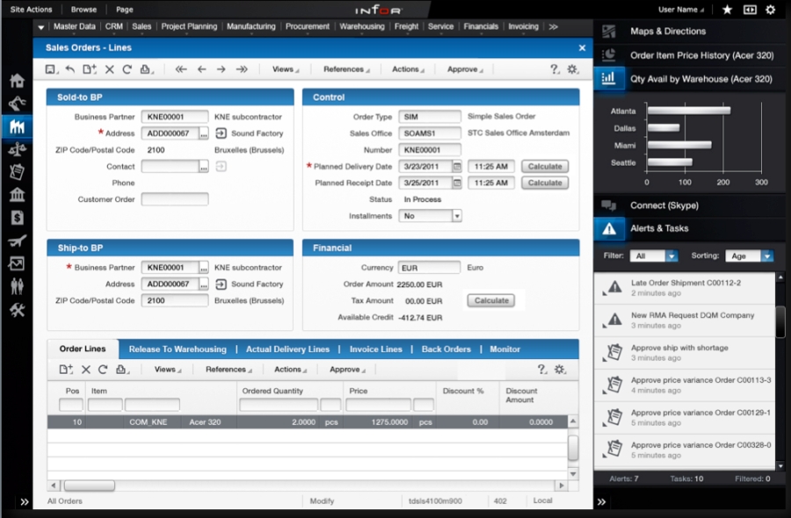Click the Currency field
The width and height of the screenshot is (791, 518).
tap(429, 268)
